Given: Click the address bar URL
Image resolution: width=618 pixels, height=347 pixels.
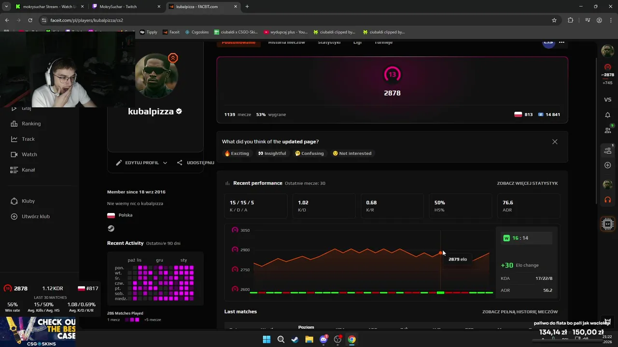Looking at the screenshot, I should pyautogui.click(x=86, y=20).
